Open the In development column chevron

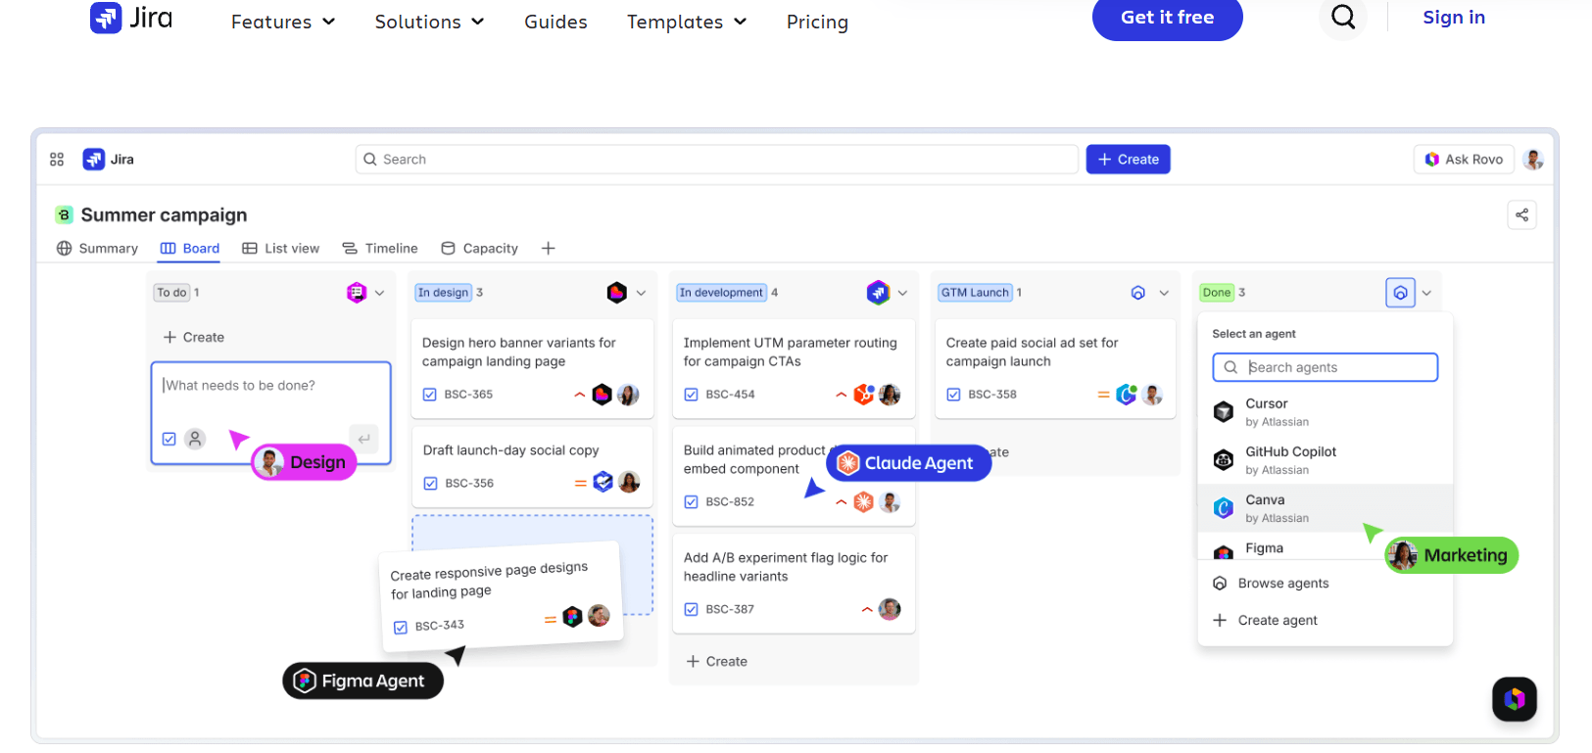point(902,293)
